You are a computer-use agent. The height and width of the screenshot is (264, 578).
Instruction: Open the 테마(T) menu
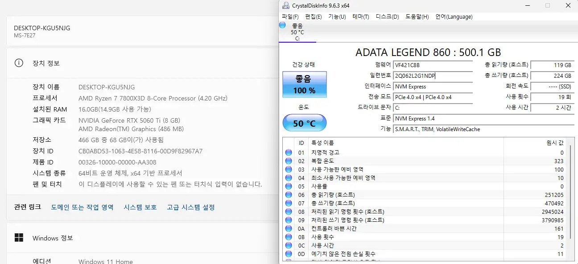click(361, 17)
